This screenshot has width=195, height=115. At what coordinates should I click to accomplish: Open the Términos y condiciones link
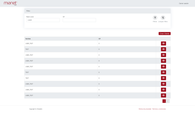(x=159, y=109)
